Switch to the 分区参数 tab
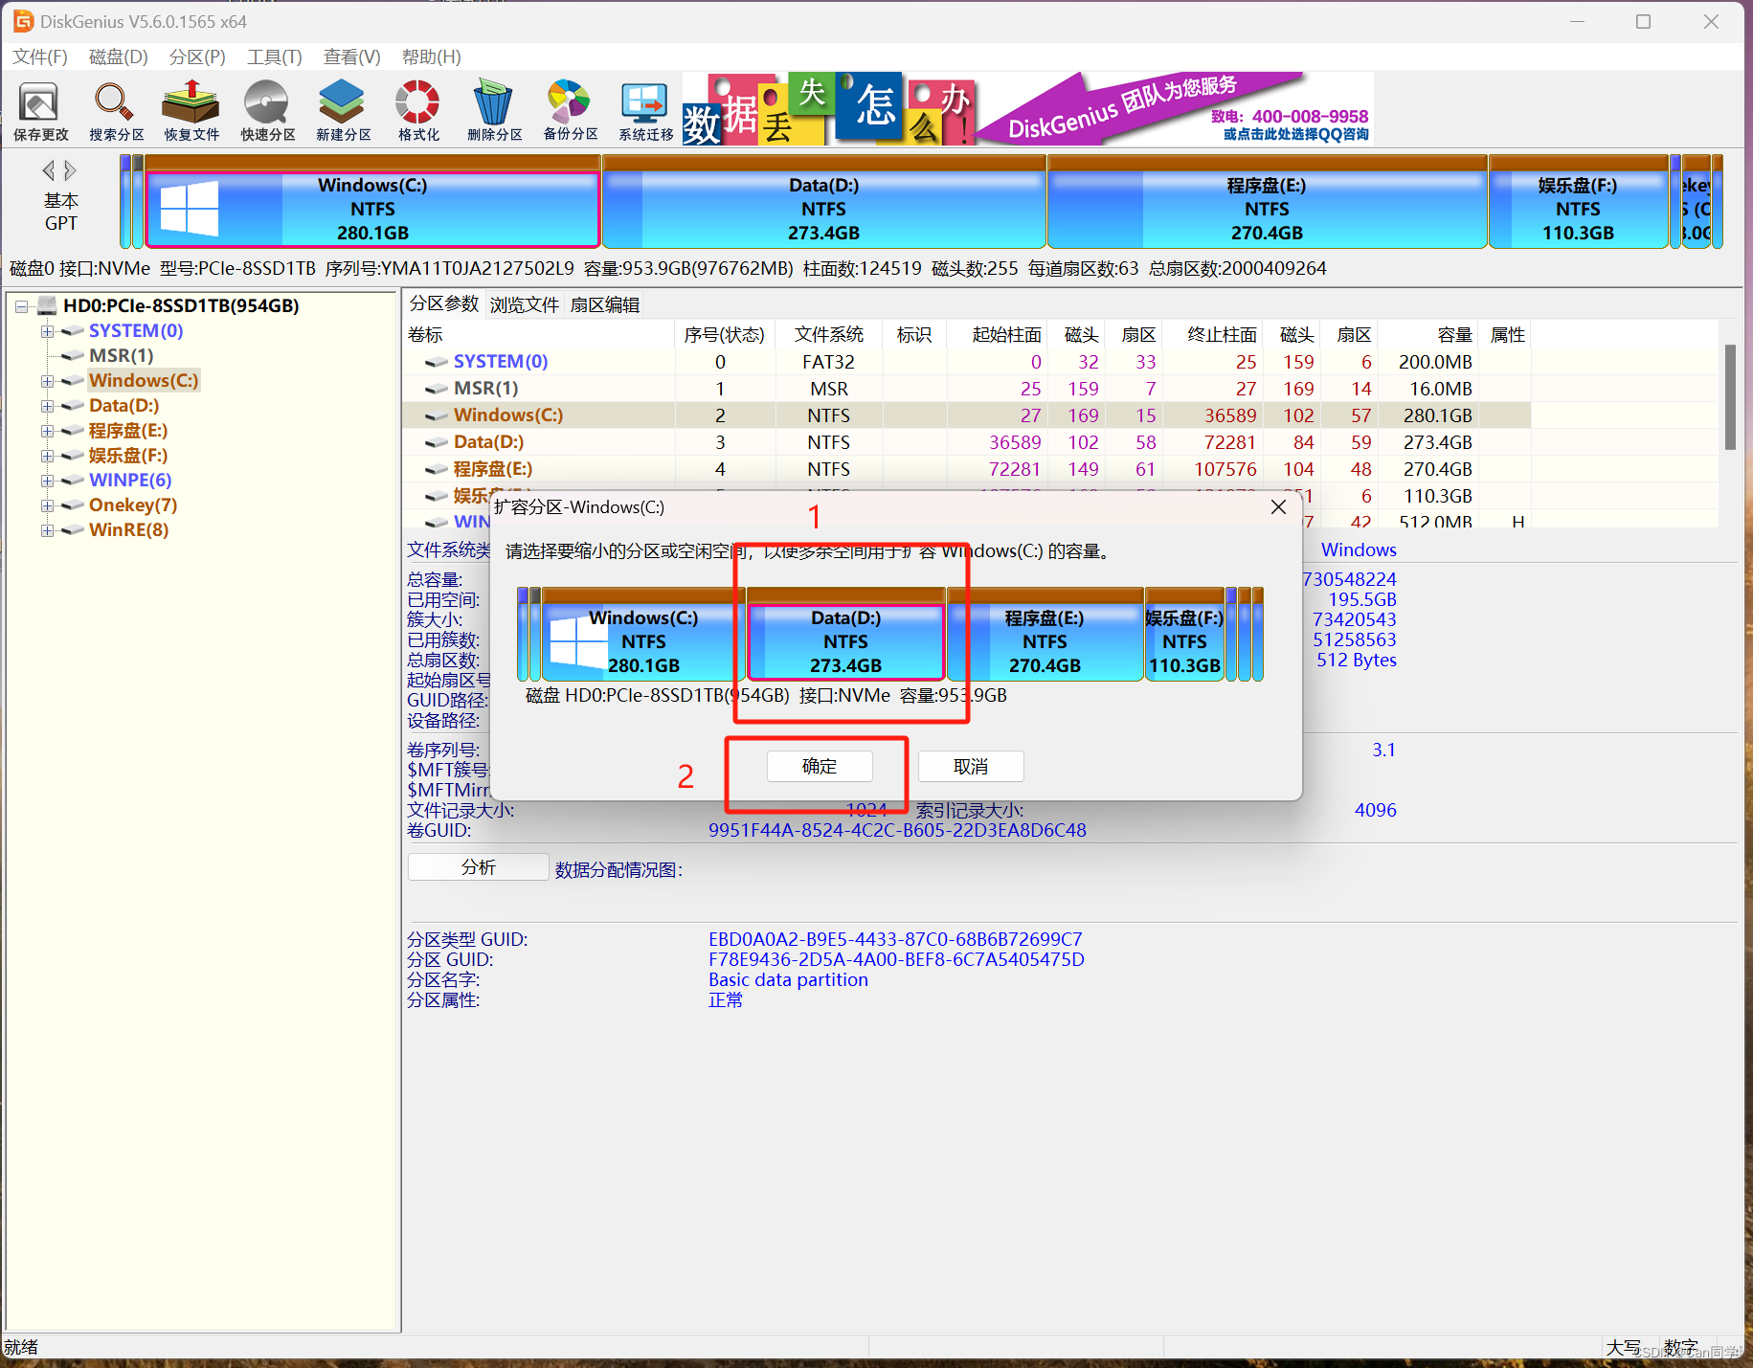Viewport: 1753px width, 1368px height. (444, 304)
